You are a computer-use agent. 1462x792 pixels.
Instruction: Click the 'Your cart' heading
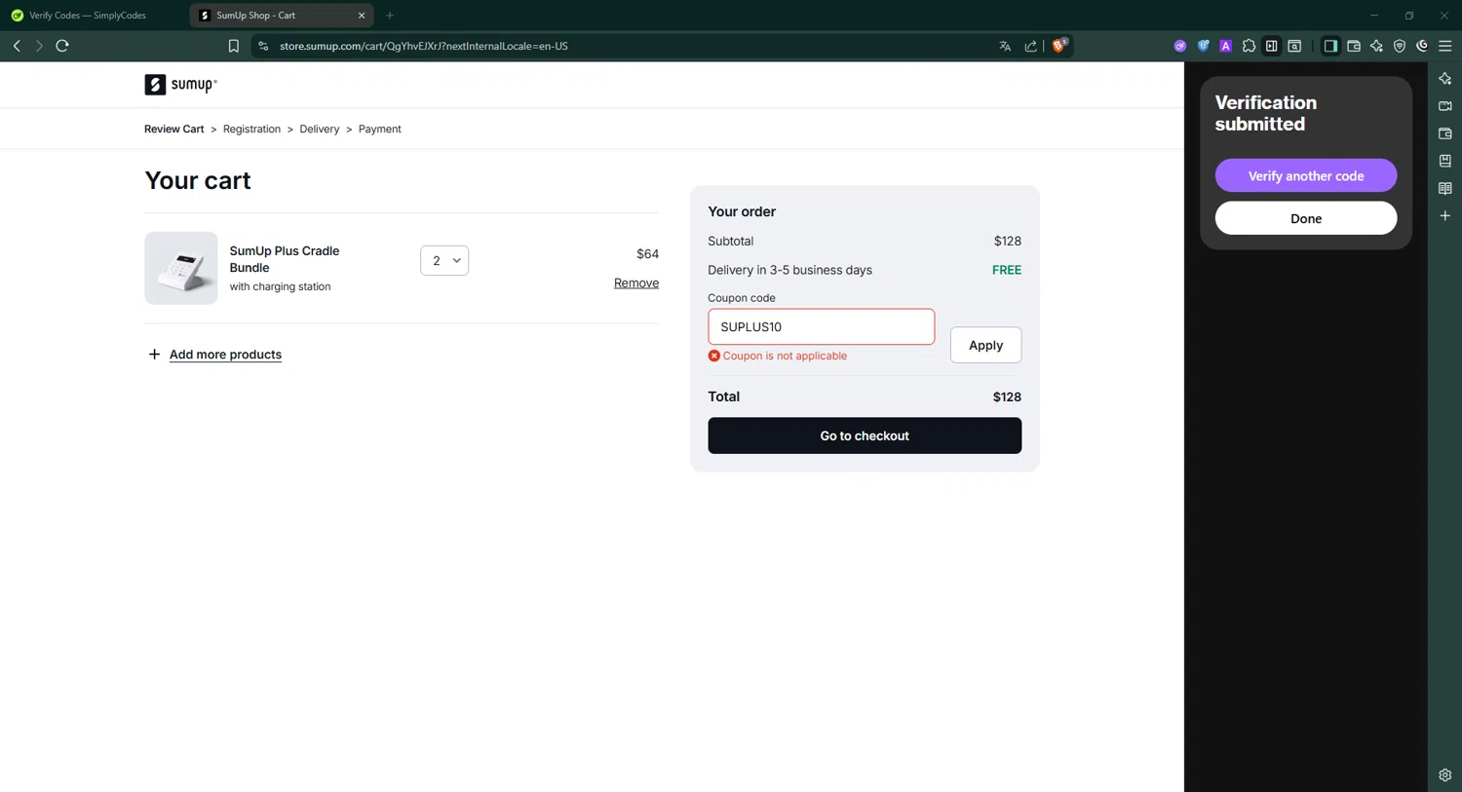(198, 180)
